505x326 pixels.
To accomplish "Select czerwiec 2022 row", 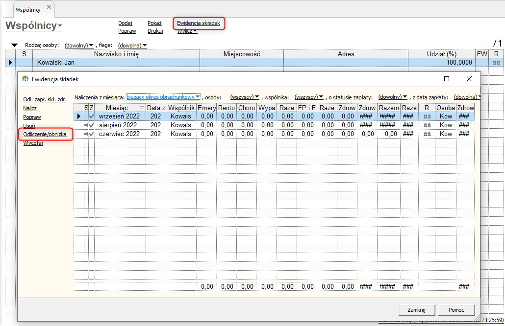I will [x=274, y=134].
